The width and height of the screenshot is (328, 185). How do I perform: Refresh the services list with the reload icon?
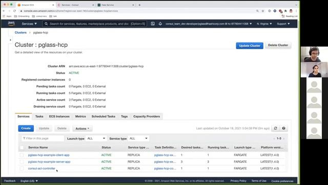pos(276,128)
